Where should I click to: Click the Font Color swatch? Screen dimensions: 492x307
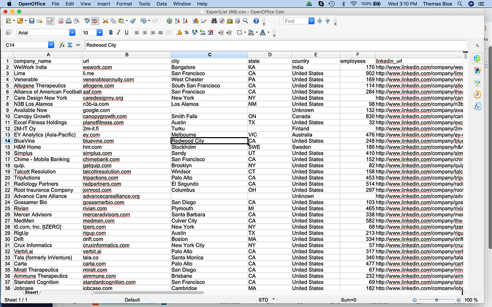pyautogui.click(x=262, y=32)
